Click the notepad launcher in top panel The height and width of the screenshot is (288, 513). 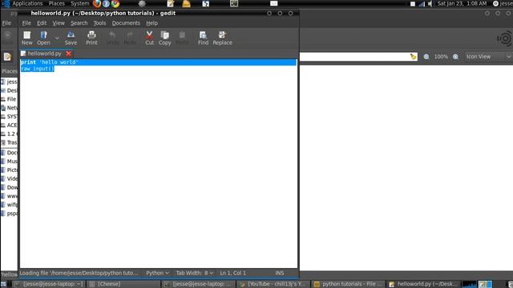[171, 3]
